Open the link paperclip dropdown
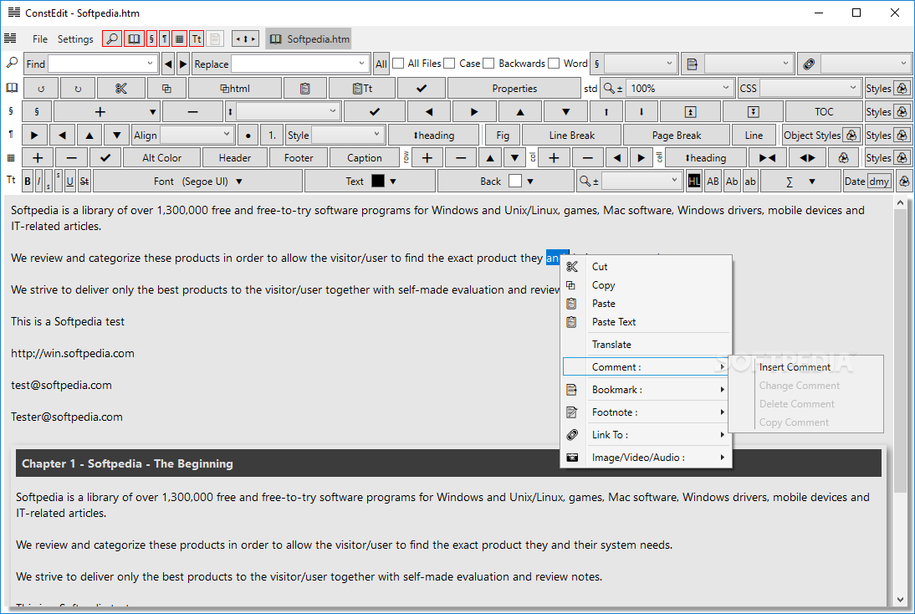Viewport: 915px width, 614px height. (x=903, y=63)
